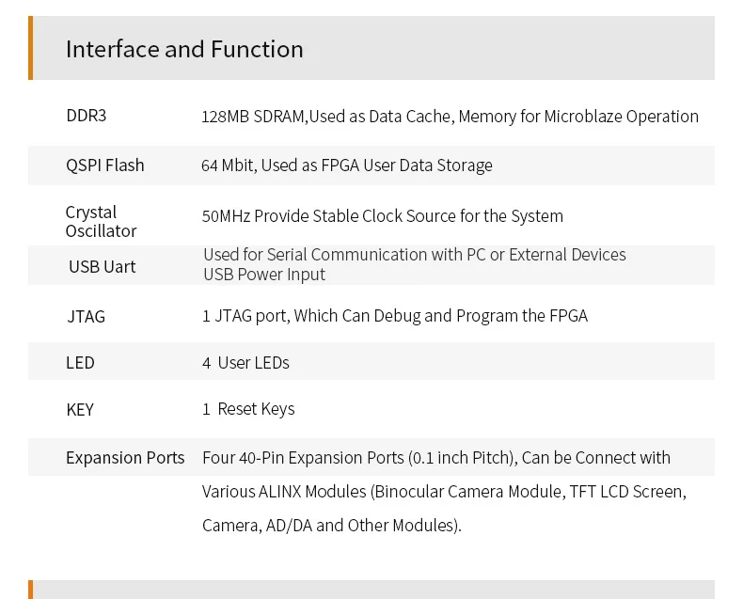The height and width of the screenshot is (599, 743).
Task: Select the Expansion Ports label
Action: tap(125, 458)
